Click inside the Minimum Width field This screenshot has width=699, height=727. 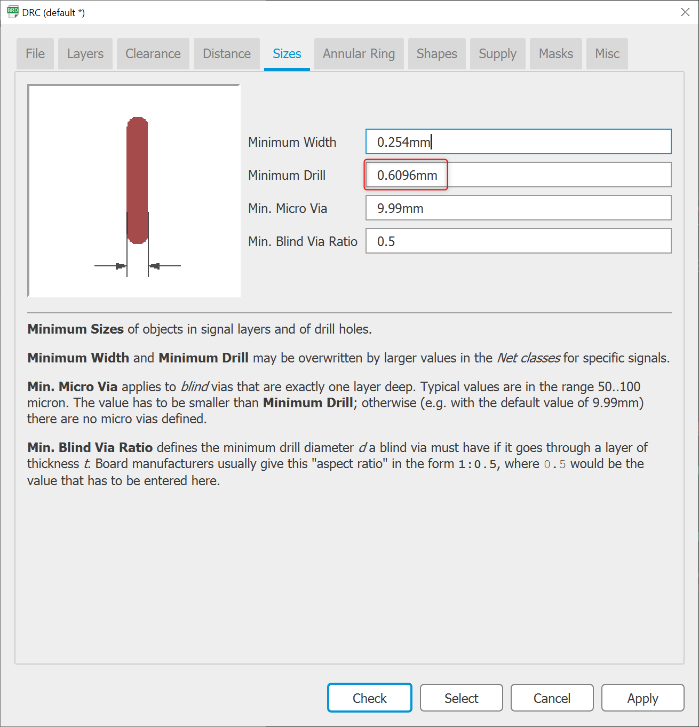518,141
